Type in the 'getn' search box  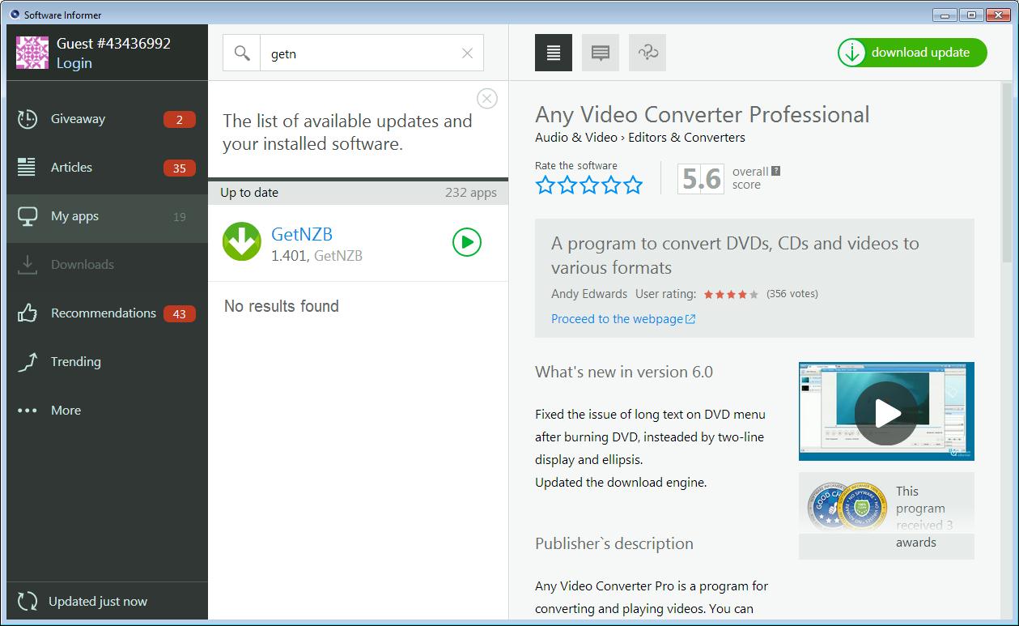(356, 53)
